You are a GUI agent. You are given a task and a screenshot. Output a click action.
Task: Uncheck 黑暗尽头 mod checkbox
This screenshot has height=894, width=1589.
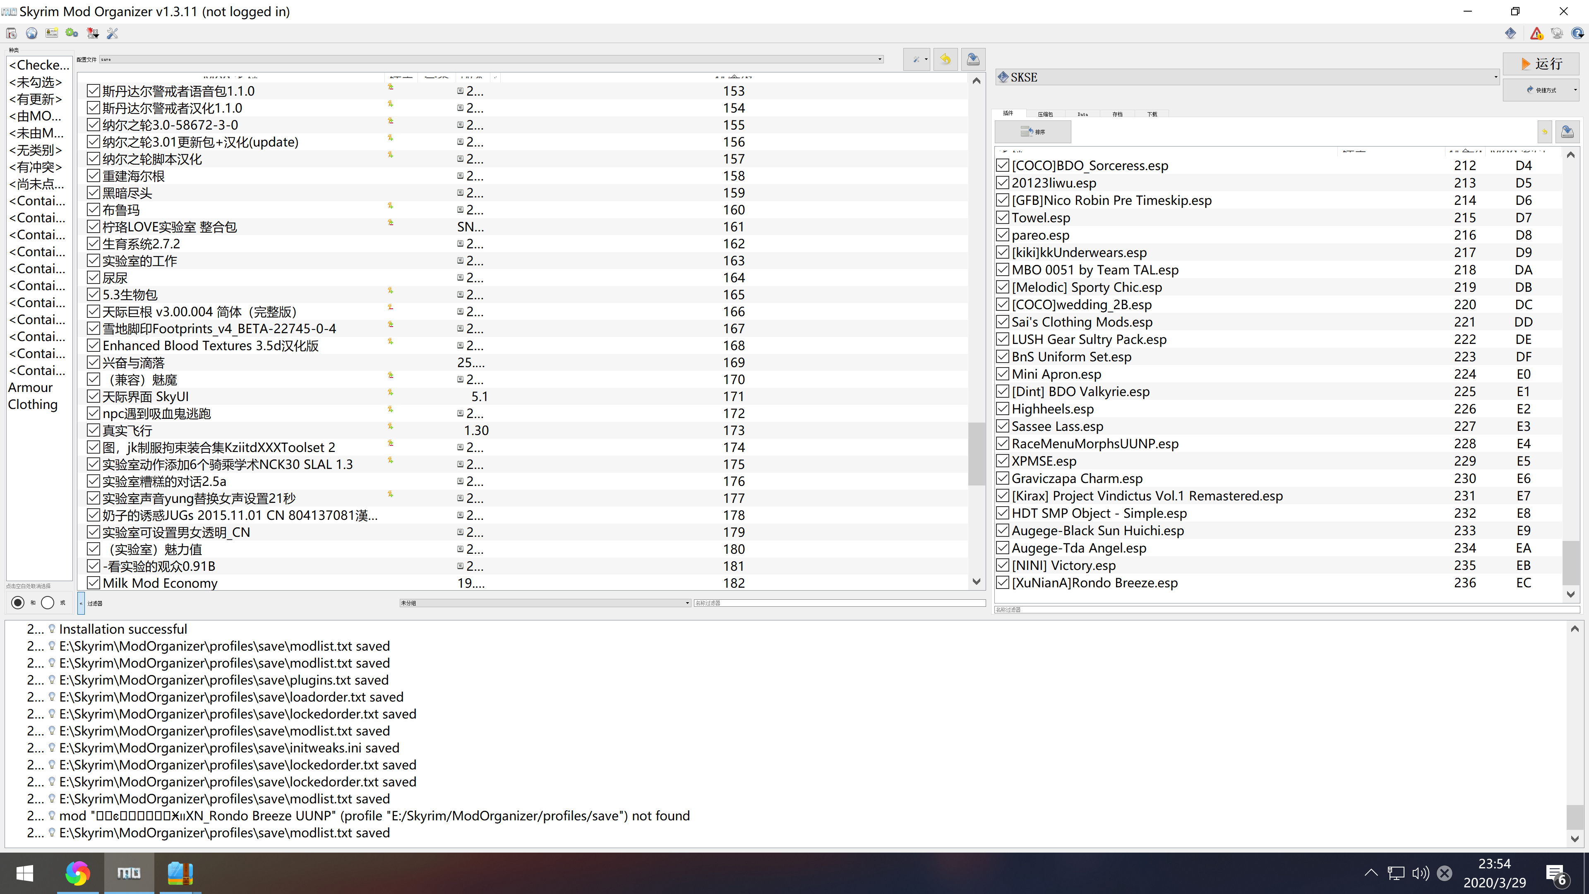pos(93,192)
